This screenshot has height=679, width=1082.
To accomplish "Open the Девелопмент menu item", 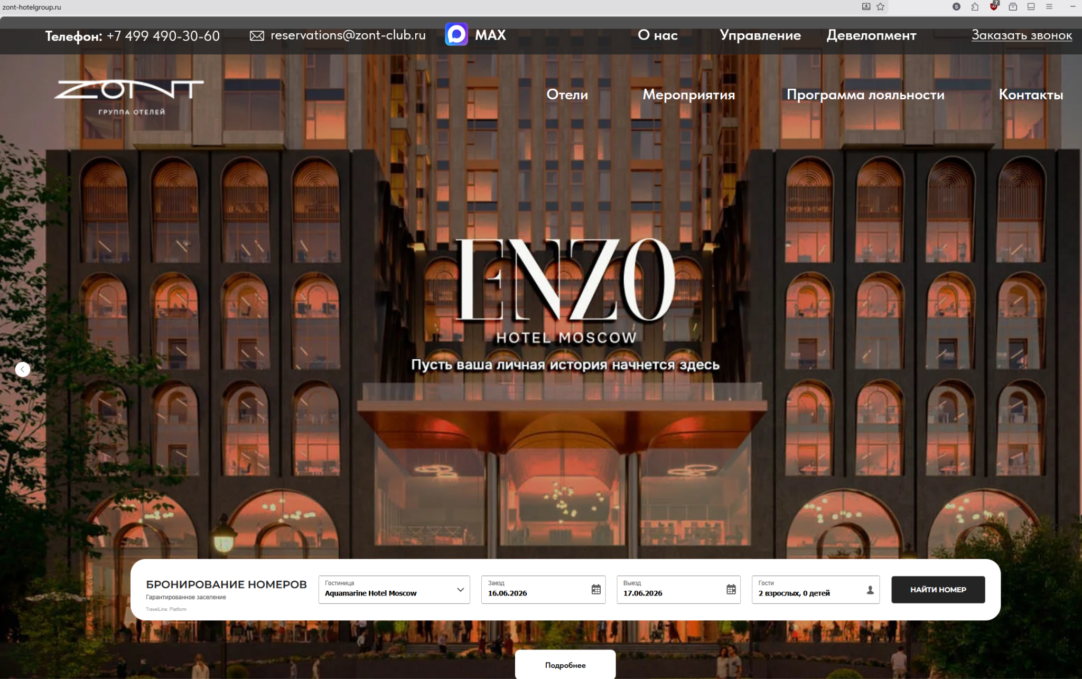I will [x=871, y=35].
